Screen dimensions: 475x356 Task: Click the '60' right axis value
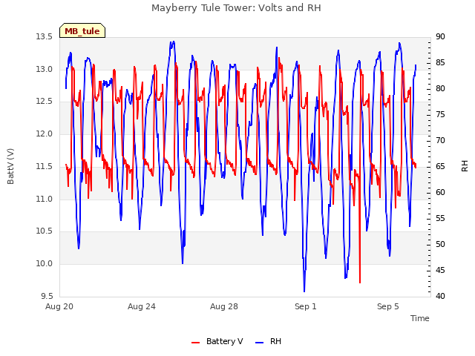click(440, 193)
